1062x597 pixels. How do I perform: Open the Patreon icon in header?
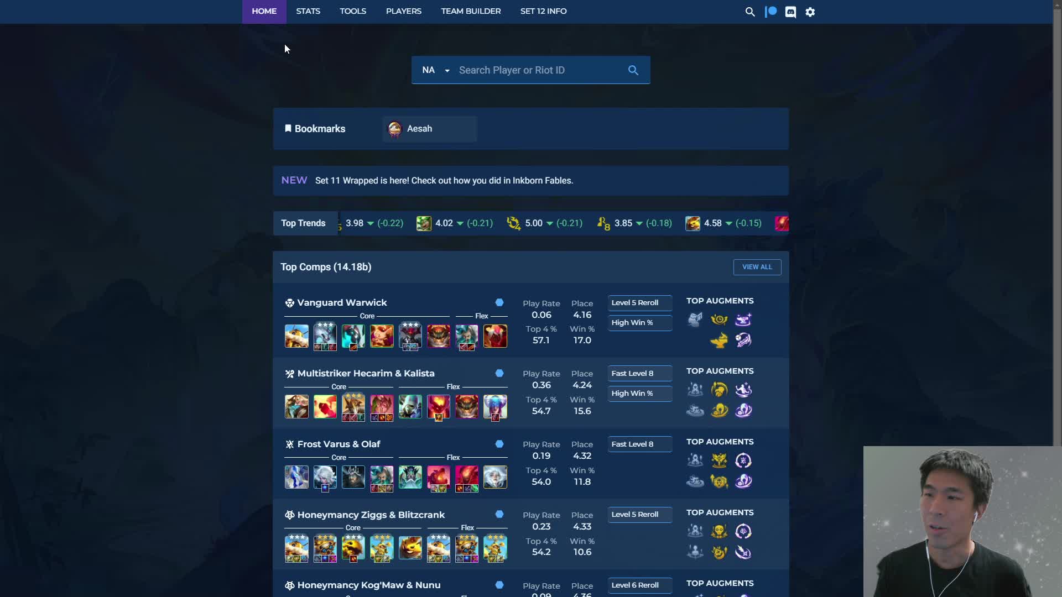point(771,12)
